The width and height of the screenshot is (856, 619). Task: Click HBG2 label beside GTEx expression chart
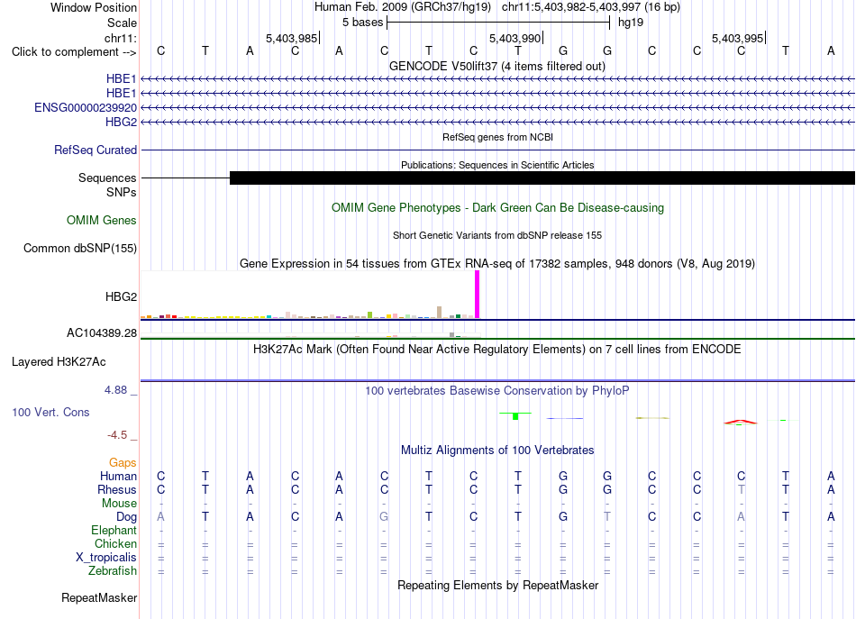122,297
